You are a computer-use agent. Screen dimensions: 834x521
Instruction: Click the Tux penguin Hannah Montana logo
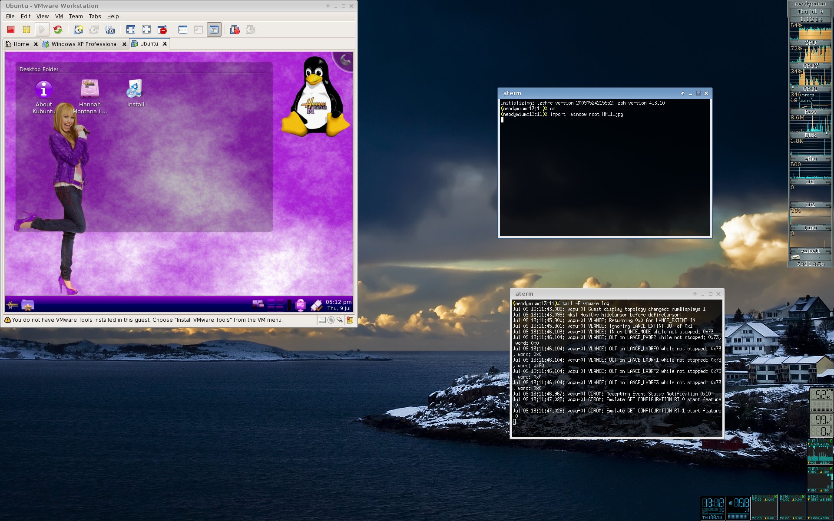coord(315,96)
